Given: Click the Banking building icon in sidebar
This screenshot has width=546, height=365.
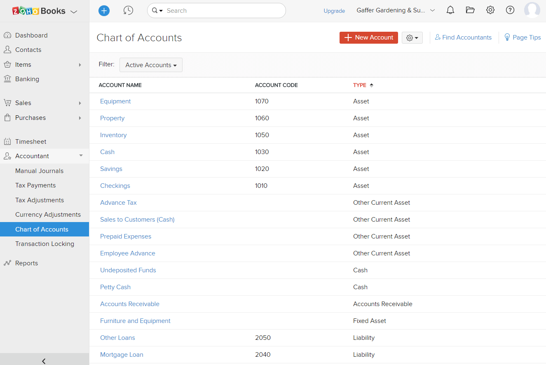Looking at the screenshot, I should click(7, 79).
